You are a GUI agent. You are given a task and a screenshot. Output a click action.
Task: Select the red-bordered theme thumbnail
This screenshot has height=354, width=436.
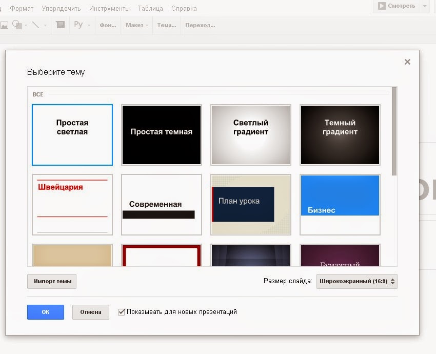click(x=162, y=255)
